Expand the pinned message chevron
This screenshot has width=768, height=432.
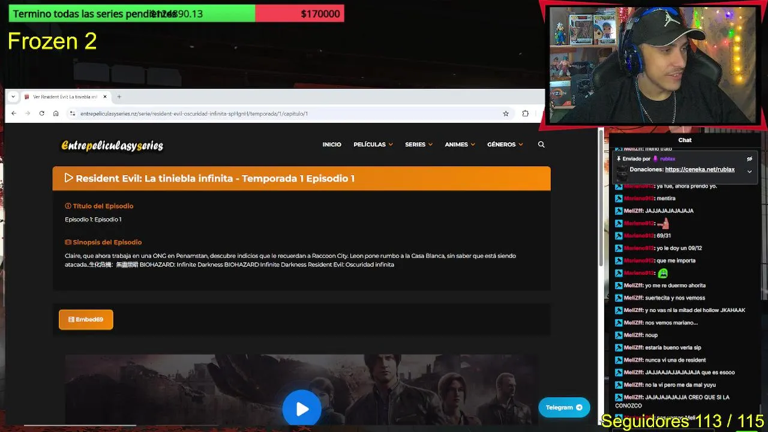click(749, 172)
